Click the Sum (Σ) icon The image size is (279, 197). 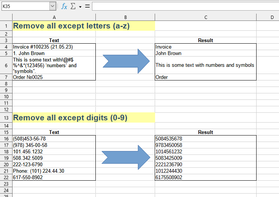click(73, 6)
